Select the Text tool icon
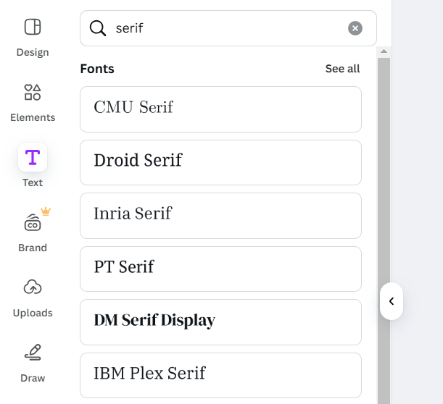Screen dimensions: 443x404 tap(33, 157)
